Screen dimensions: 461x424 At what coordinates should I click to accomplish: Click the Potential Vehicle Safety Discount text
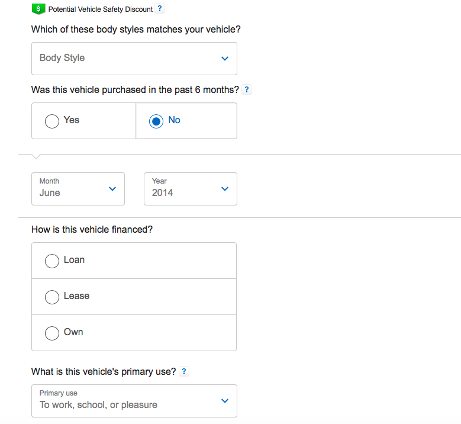[100, 9]
